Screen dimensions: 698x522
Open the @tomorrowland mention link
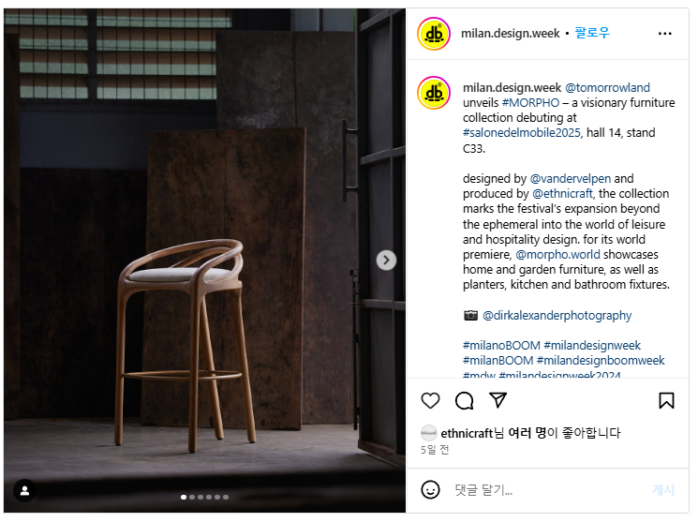pos(607,87)
